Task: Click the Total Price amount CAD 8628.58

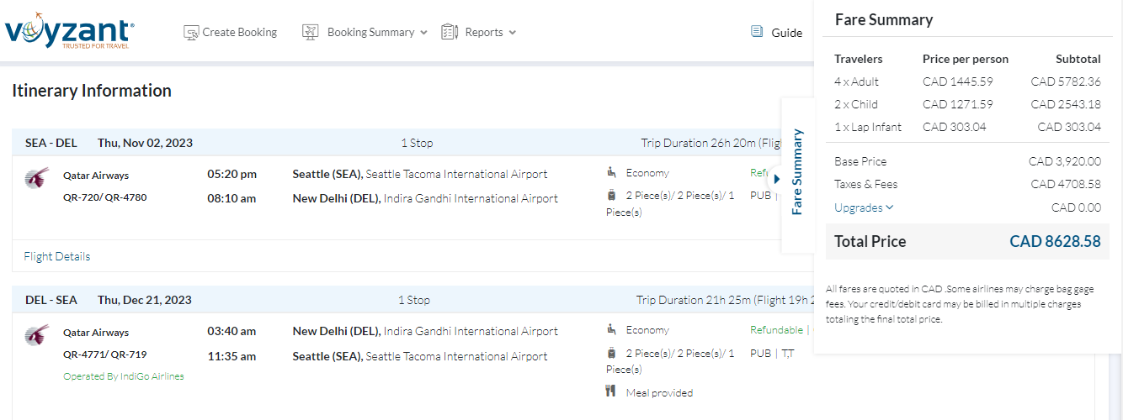Action: point(1055,242)
